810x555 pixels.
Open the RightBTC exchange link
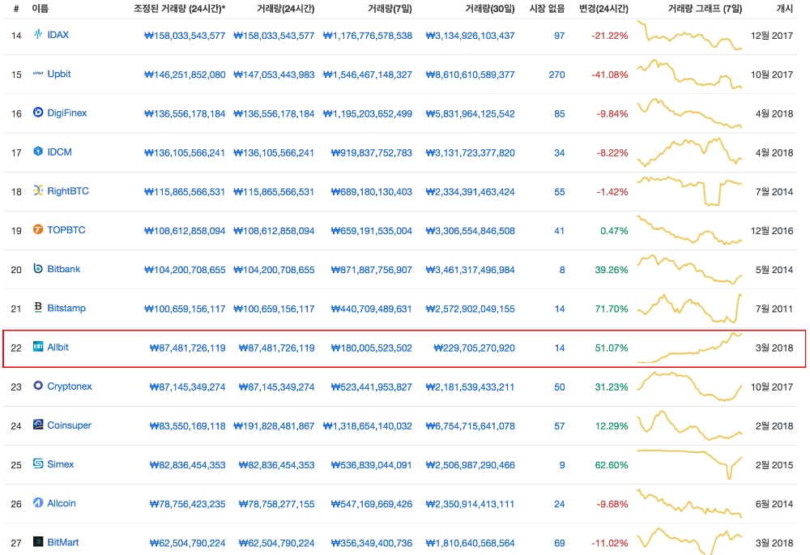[68, 191]
